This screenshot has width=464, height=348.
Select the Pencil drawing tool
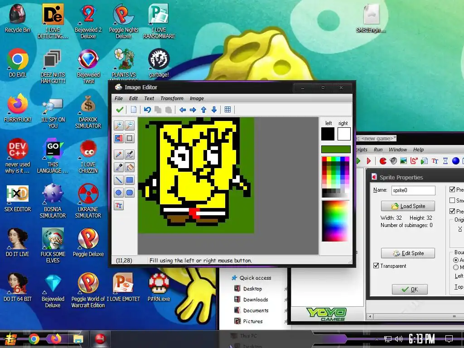coord(119,155)
